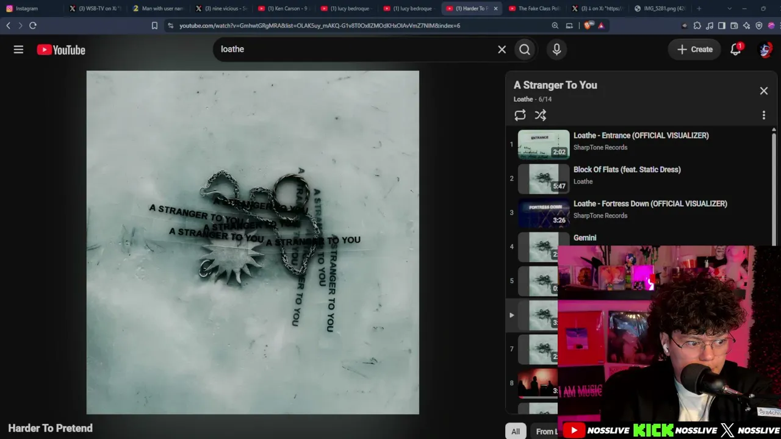781x439 pixels.
Task: Select the Block Of Flats thumbnail
Action: [x=544, y=179]
